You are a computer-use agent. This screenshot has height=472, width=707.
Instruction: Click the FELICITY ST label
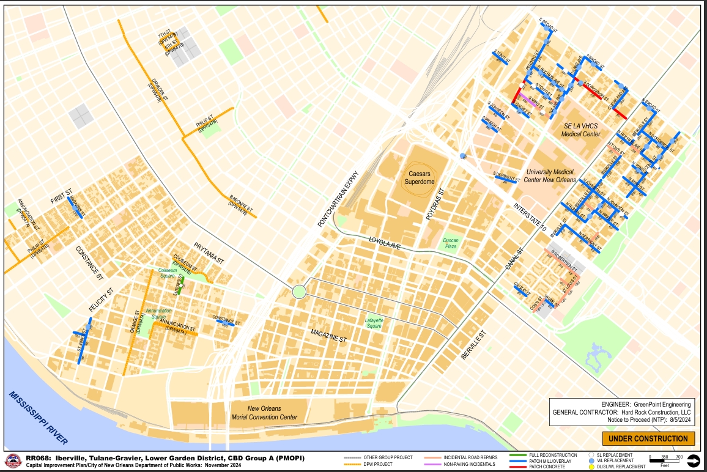tap(102, 300)
